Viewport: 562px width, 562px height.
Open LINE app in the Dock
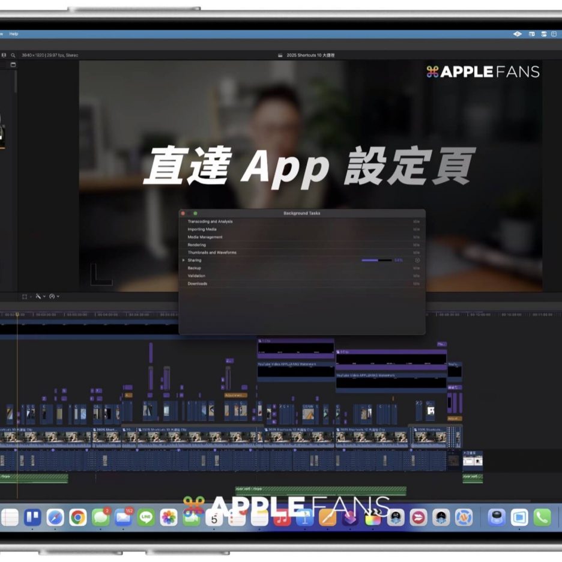(x=146, y=517)
